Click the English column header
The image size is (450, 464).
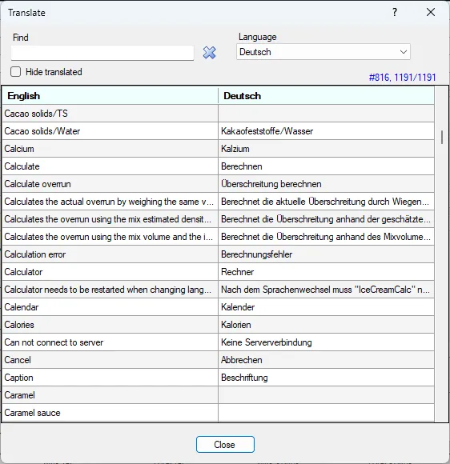tap(110, 96)
